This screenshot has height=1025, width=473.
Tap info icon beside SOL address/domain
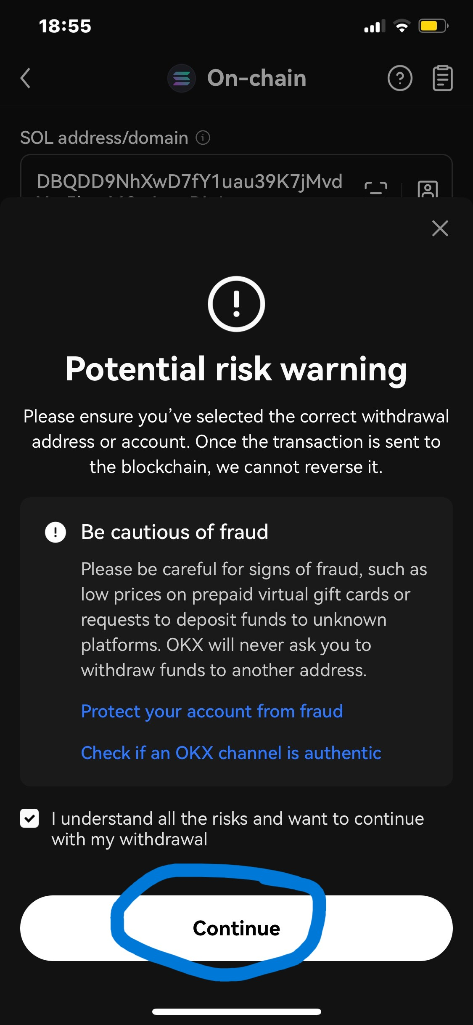(x=203, y=138)
